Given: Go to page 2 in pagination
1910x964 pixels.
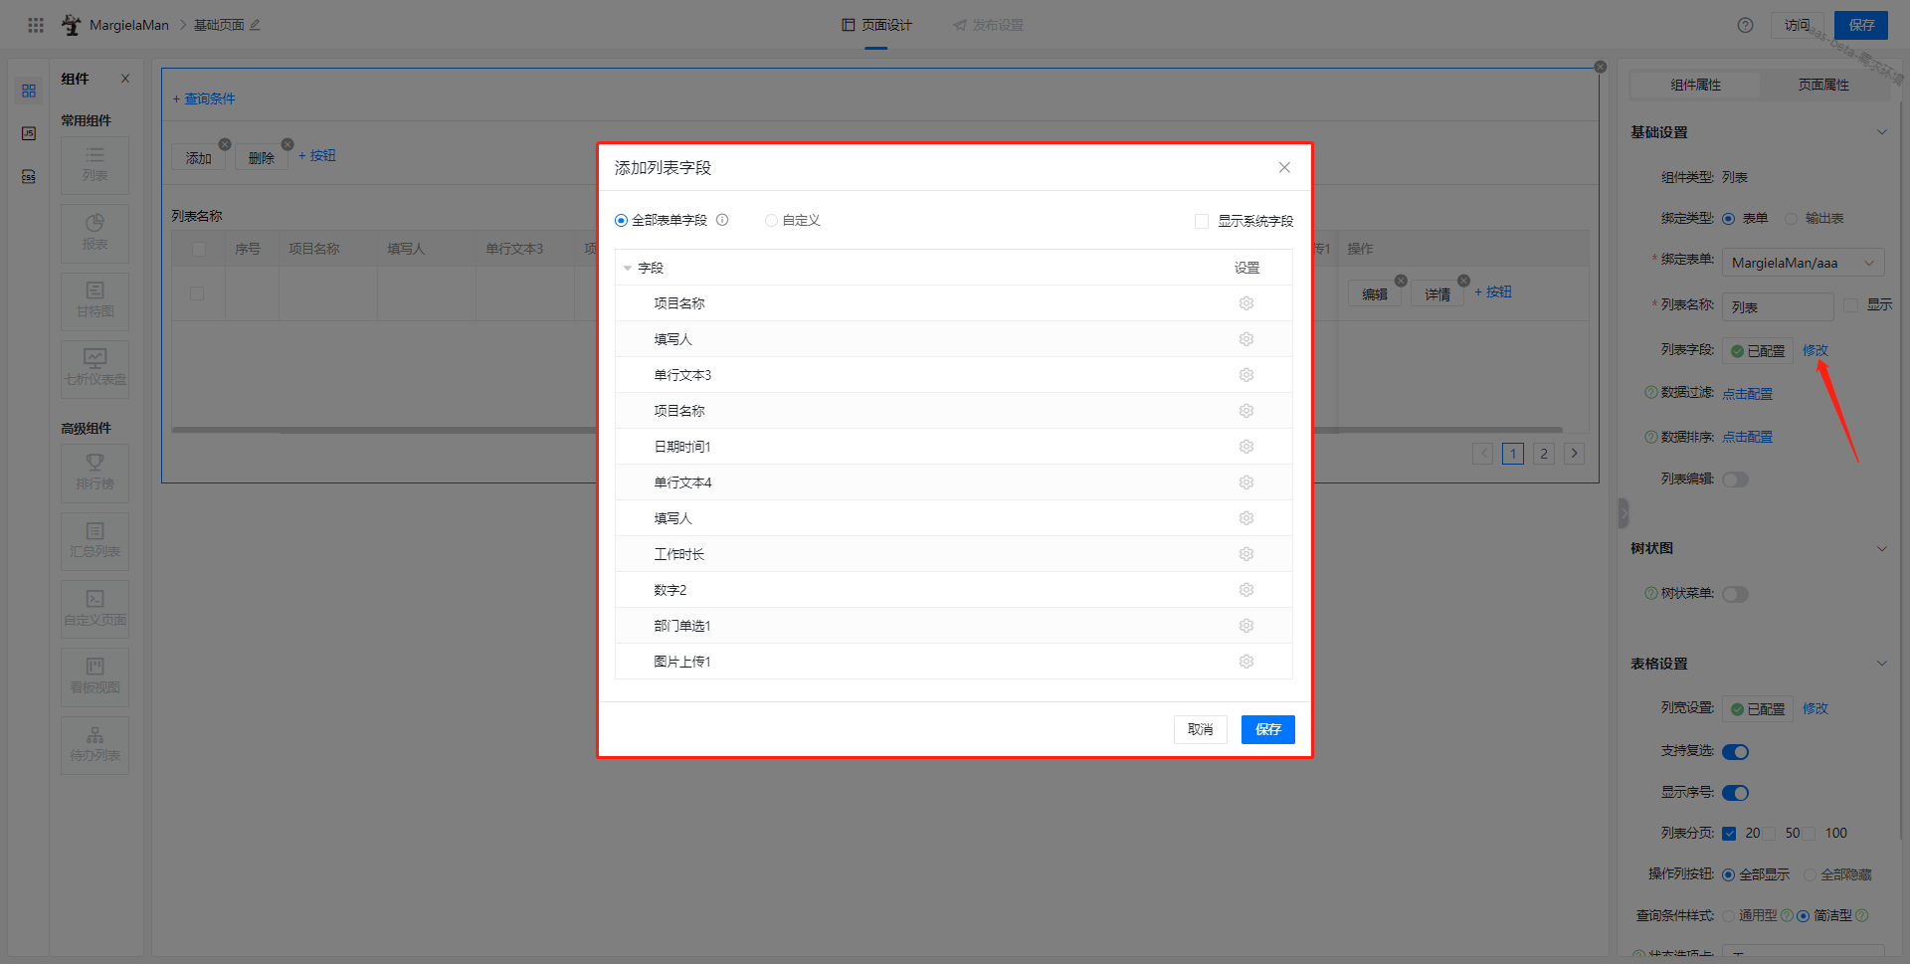Looking at the screenshot, I should coord(1543,454).
